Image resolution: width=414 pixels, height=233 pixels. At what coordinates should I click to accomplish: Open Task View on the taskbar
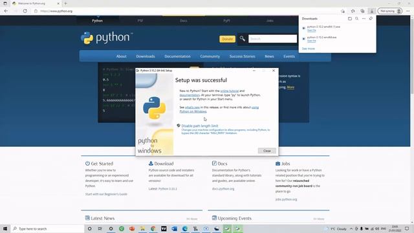click(x=100, y=228)
